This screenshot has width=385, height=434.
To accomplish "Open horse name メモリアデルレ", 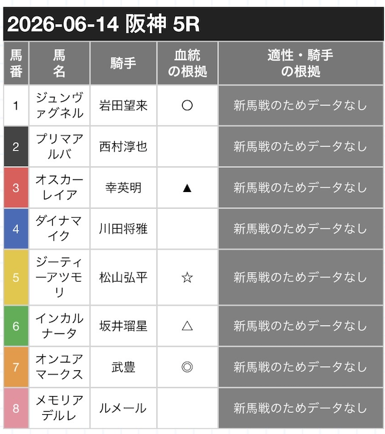I will pos(59,408).
